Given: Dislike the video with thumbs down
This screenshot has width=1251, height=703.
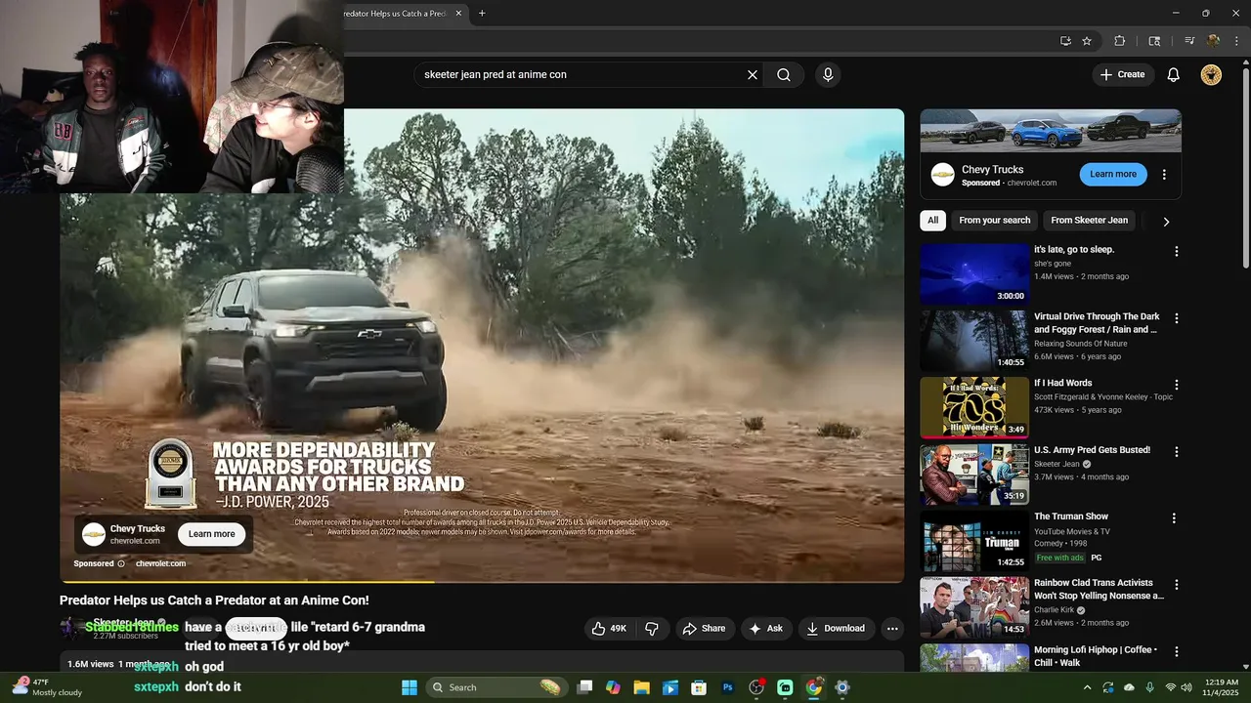Looking at the screenshot, I should point(653,629).
